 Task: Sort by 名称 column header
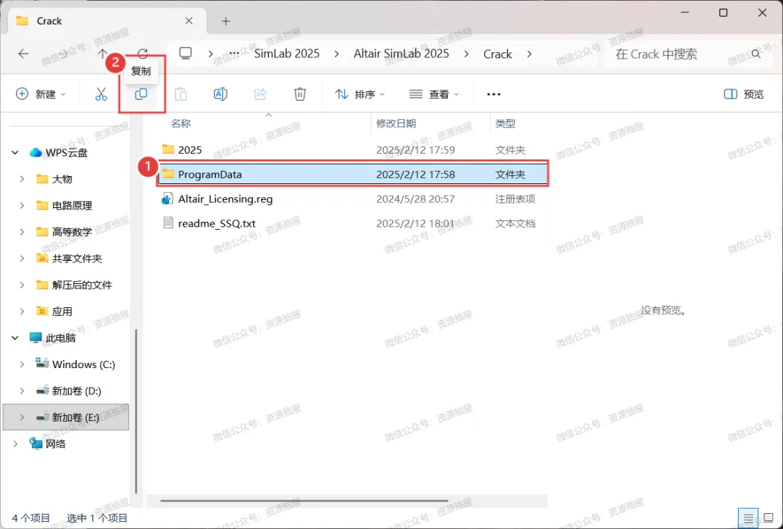181,123
